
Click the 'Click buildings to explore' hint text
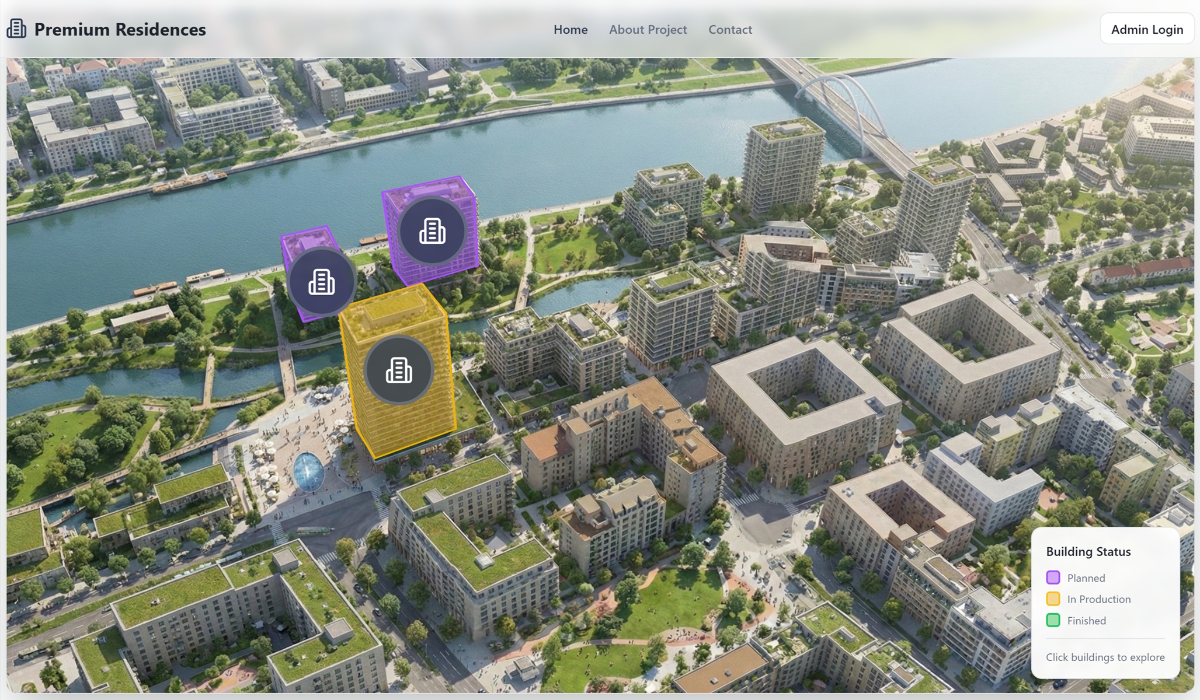pos(1105,657)
